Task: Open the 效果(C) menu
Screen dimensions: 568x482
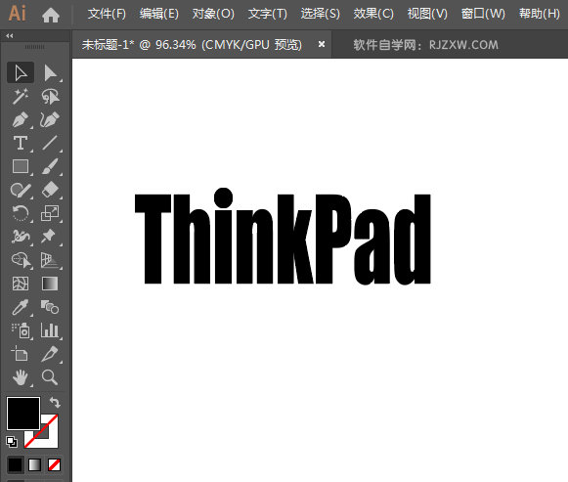Action: click(373, 14)
